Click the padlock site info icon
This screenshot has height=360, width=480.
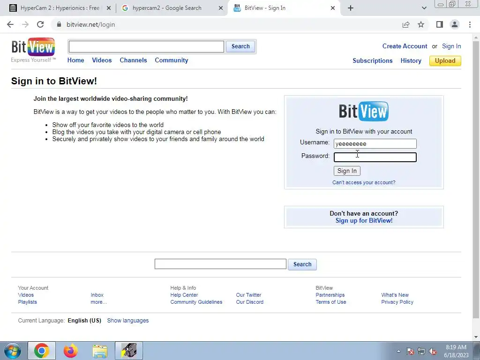(x=59, y=24)
